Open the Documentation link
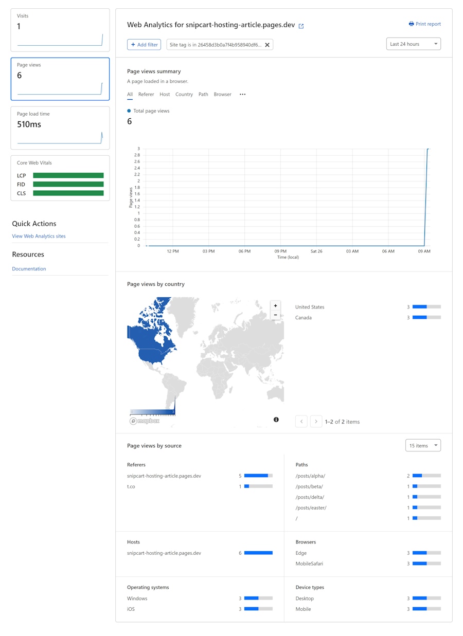The height and width of the screenshot is (636, 463). 29,269
